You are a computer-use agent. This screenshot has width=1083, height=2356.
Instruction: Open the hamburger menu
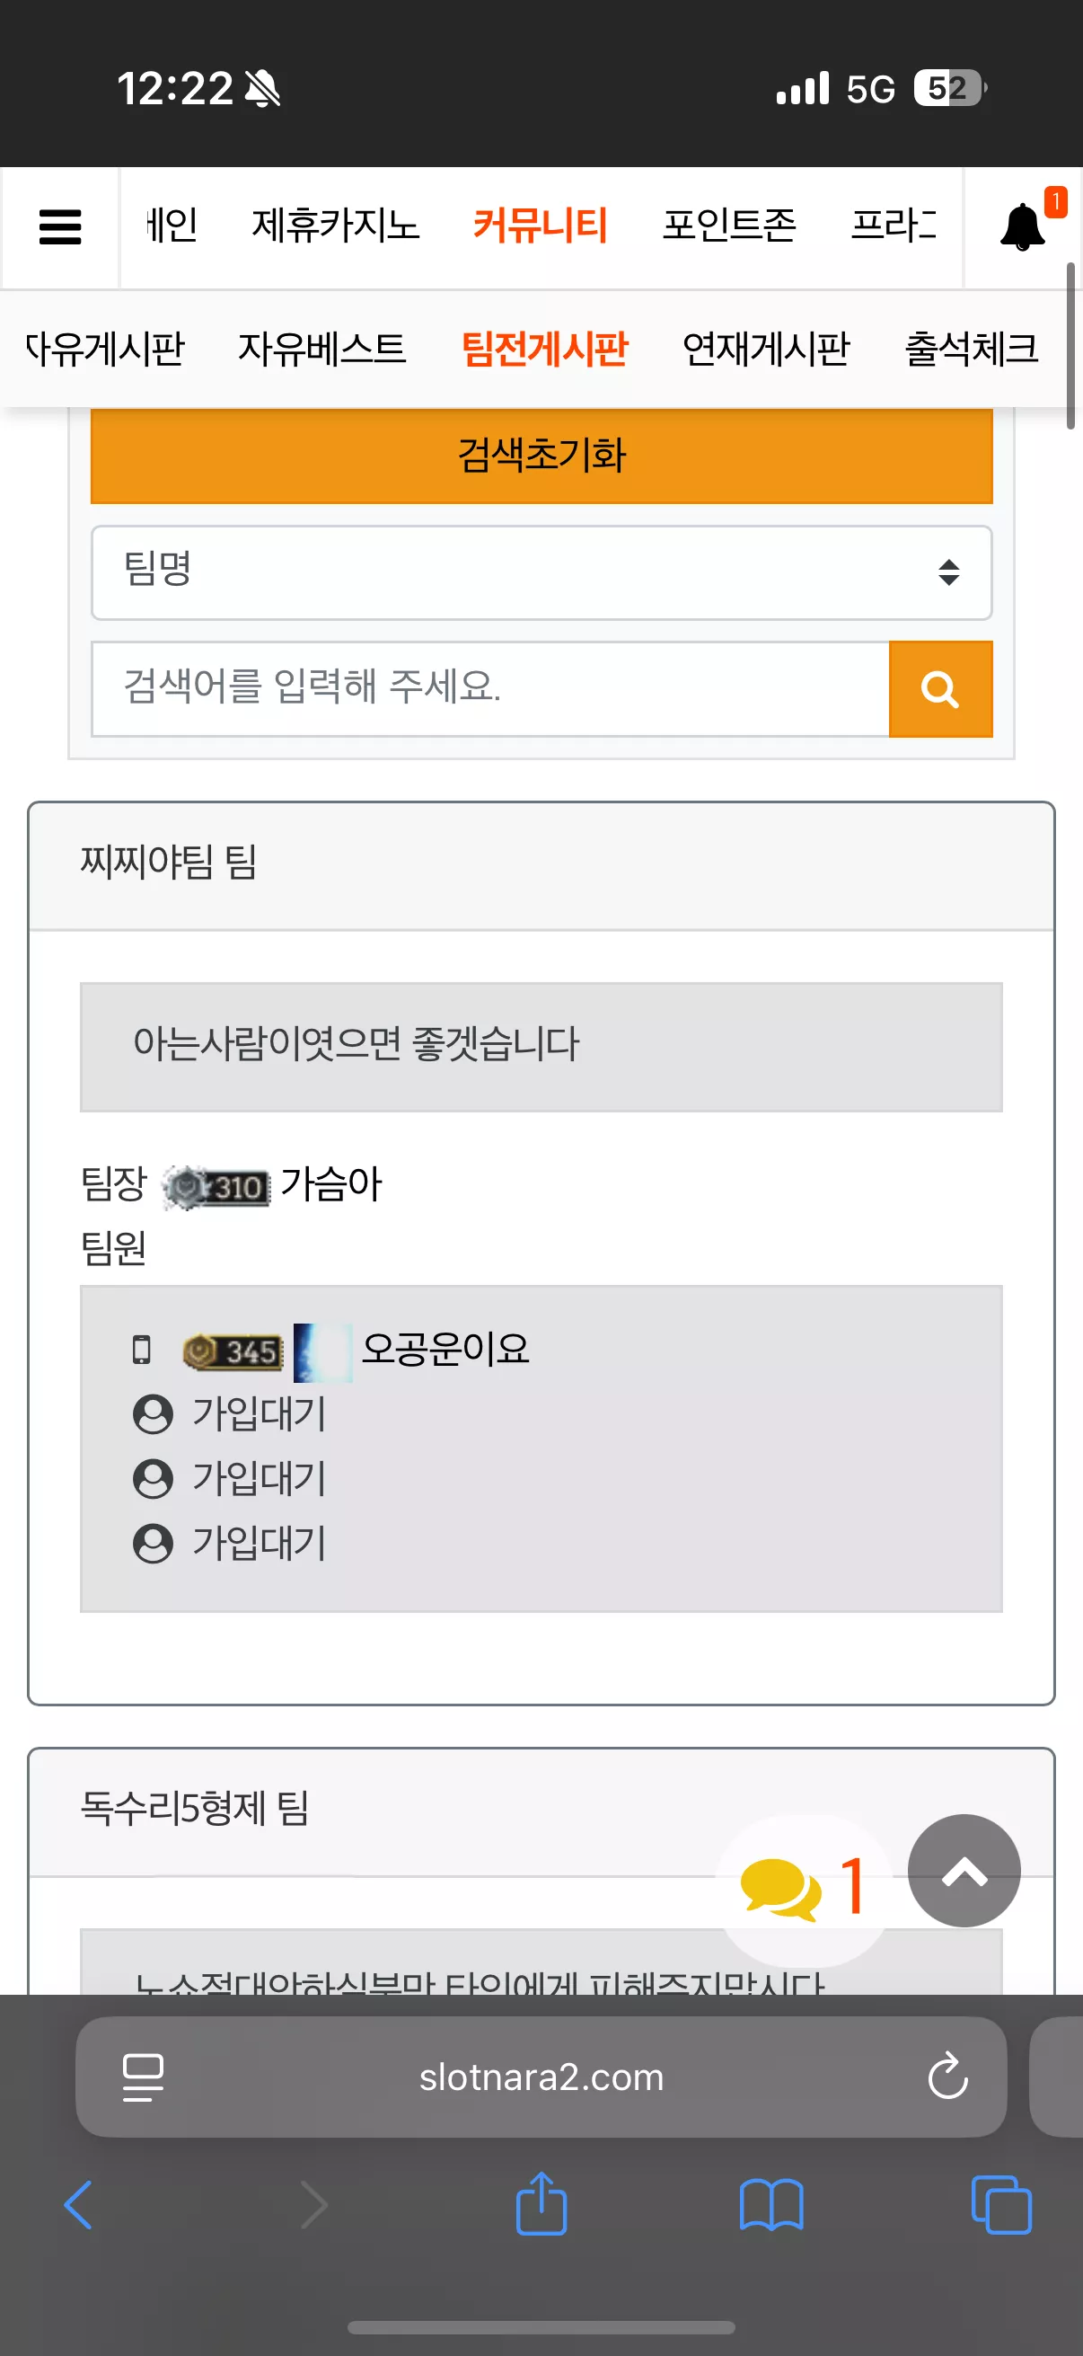click(x=60, y=226)
